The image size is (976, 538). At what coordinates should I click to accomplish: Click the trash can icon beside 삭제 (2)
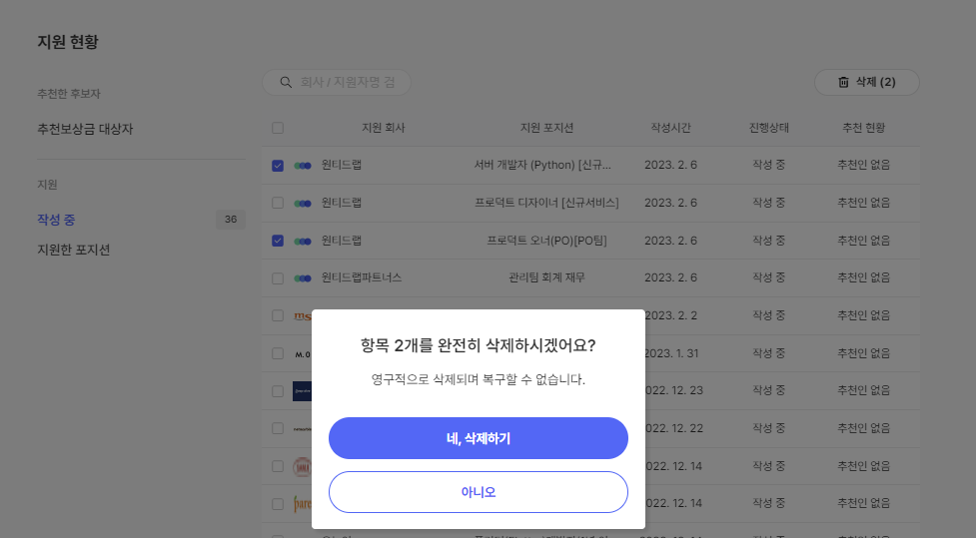coord(843,83)
